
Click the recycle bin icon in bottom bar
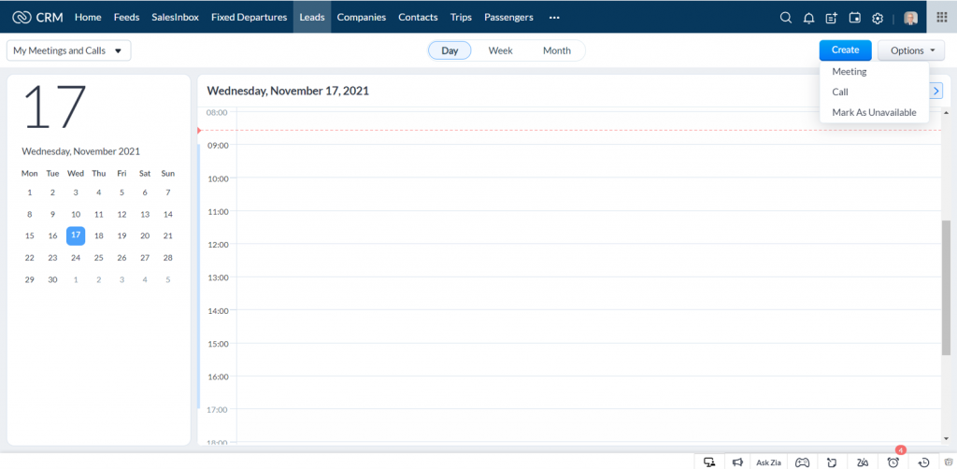(948, 462)
